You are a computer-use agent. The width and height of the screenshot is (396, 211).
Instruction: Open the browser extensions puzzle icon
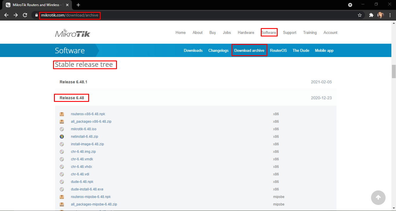click(371, 15)
